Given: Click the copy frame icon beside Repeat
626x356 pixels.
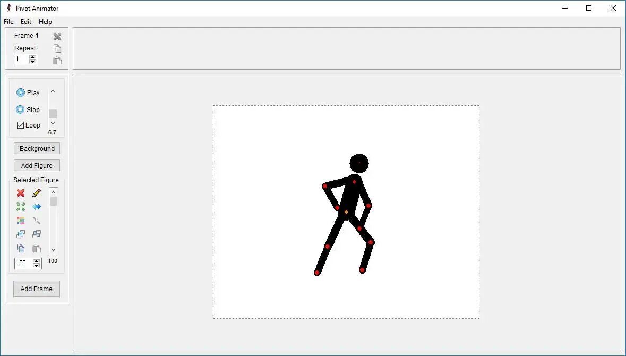Looking at the screenshot, I should click(57, 48).
